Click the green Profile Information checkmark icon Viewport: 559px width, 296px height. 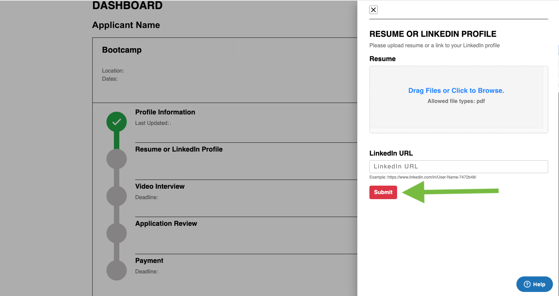click(x=116, y=122)
